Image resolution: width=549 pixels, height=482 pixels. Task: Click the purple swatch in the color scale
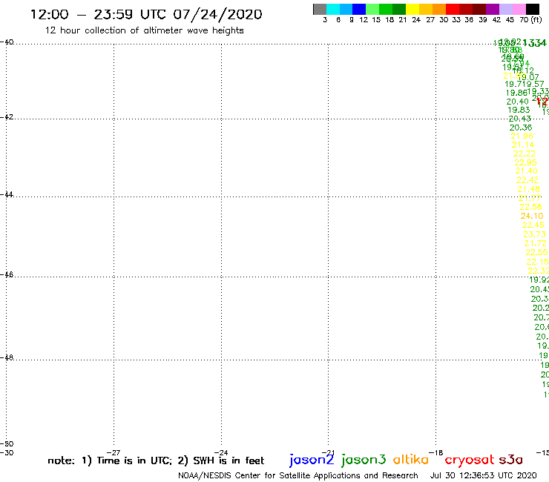(x=493, y=9)
